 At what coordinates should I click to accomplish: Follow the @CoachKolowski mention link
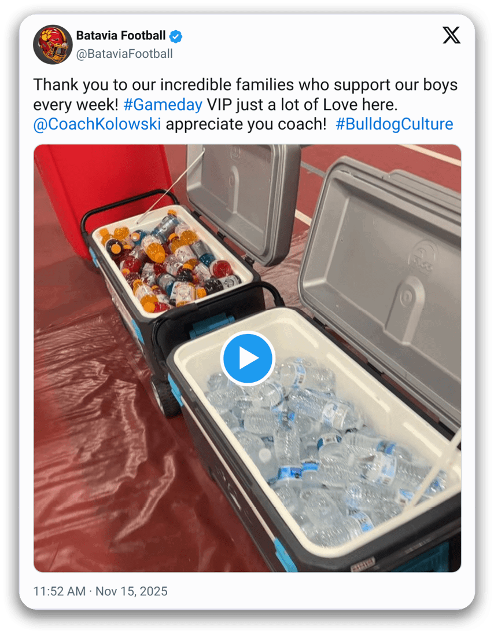coord(97,124)
